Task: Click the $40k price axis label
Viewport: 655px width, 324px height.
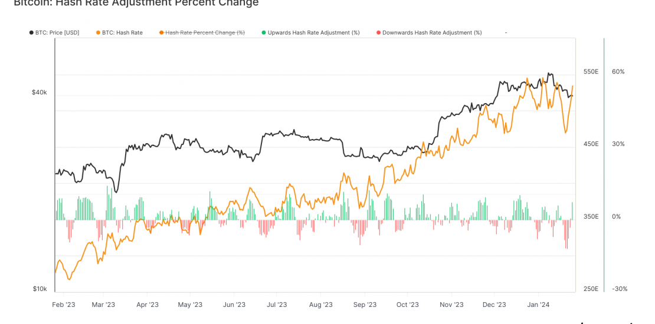Action: tap(40, 92)
